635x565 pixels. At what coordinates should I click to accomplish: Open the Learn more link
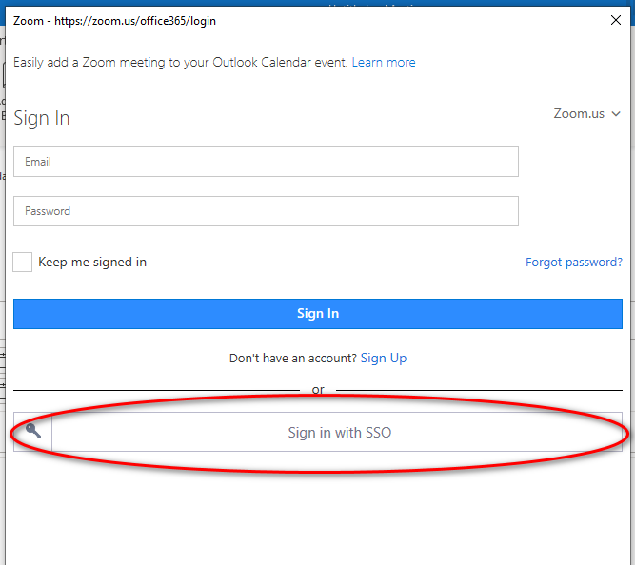click(x=383, y=63)
